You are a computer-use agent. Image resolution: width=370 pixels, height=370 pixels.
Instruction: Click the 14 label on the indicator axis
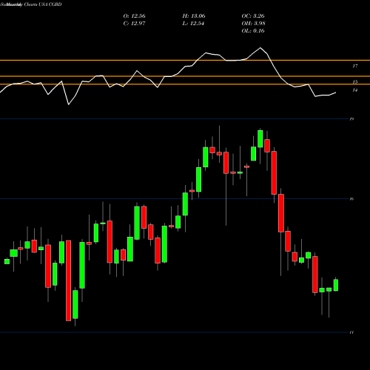pos(354,90)
